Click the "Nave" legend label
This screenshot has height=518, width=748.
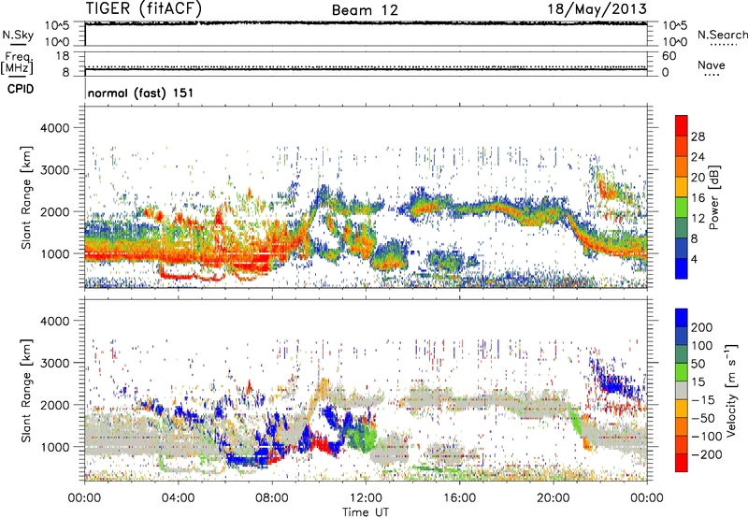(x=711, y=65)
